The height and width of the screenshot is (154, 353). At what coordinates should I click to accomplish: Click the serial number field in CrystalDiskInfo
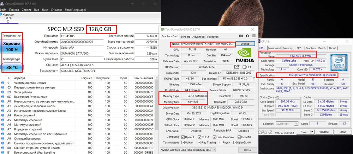click(x=82, y=42)
